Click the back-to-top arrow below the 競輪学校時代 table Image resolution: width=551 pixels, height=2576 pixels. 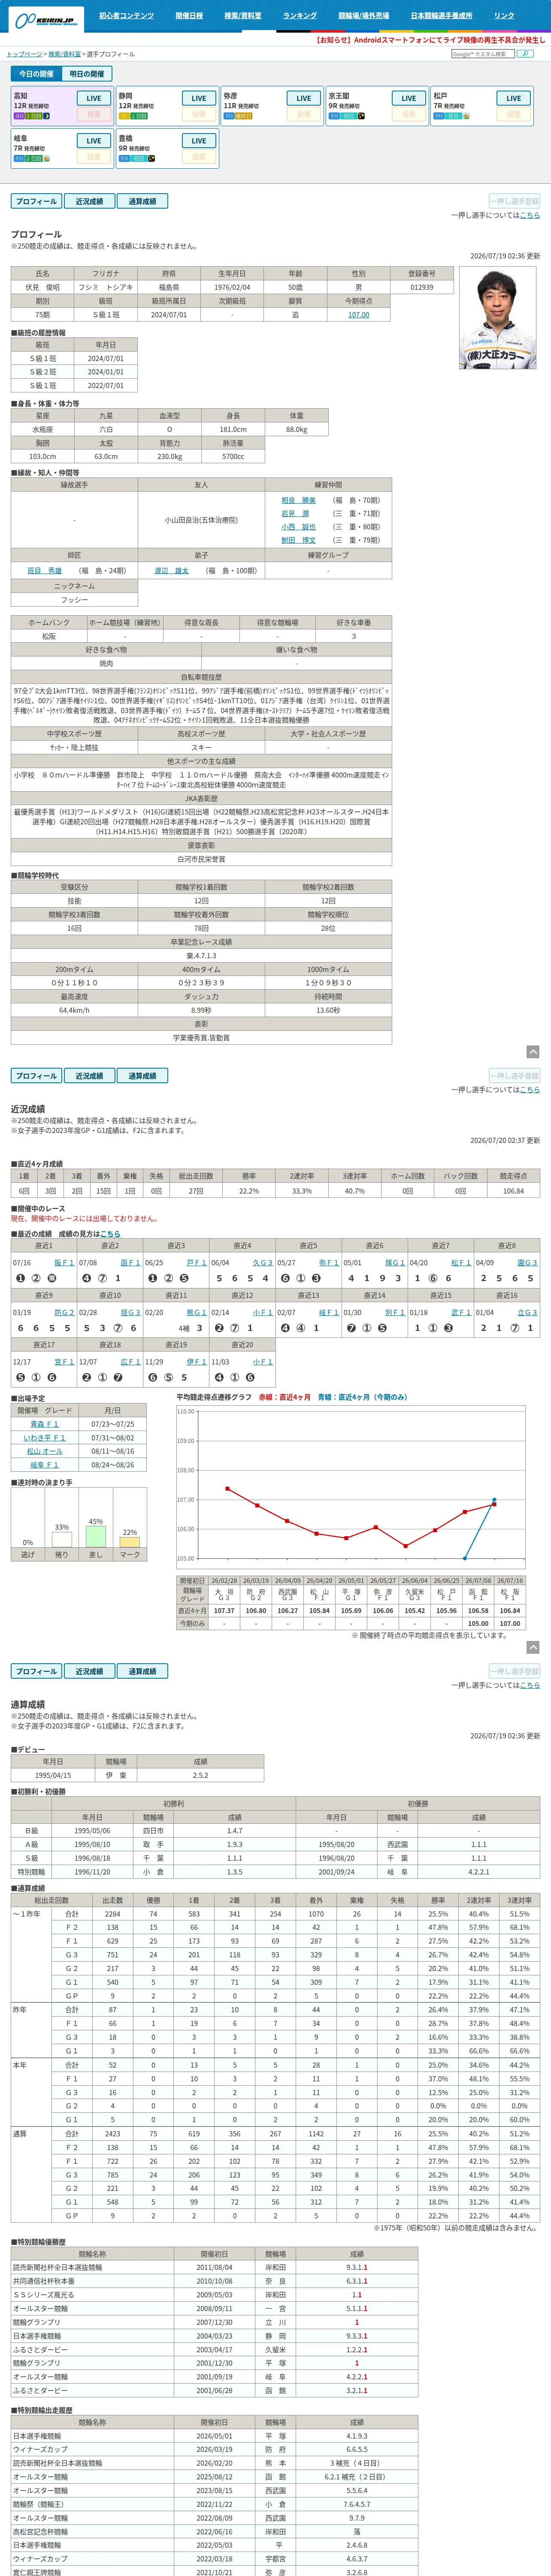(533, 1052)
